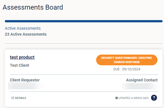The width and height of the screenshot is (164, 108).
Task: Click the Security Questionnaire status badge
Action: click(127, 60)
